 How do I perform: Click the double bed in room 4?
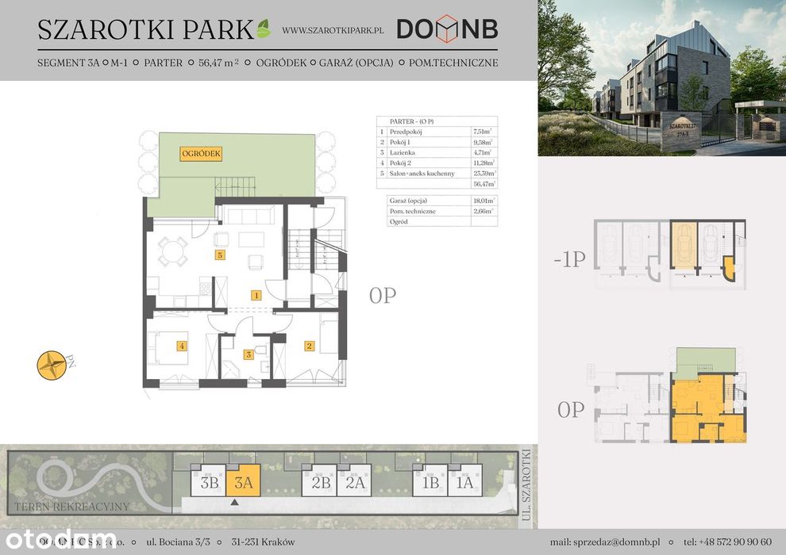pyautogui.click(x=168, y=348)
